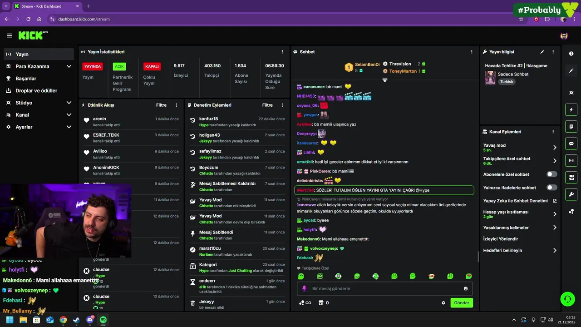Reload the page with the browser refresh button
Image resolution: width=581 pixels, height=327 pixels.
(28, 19)
